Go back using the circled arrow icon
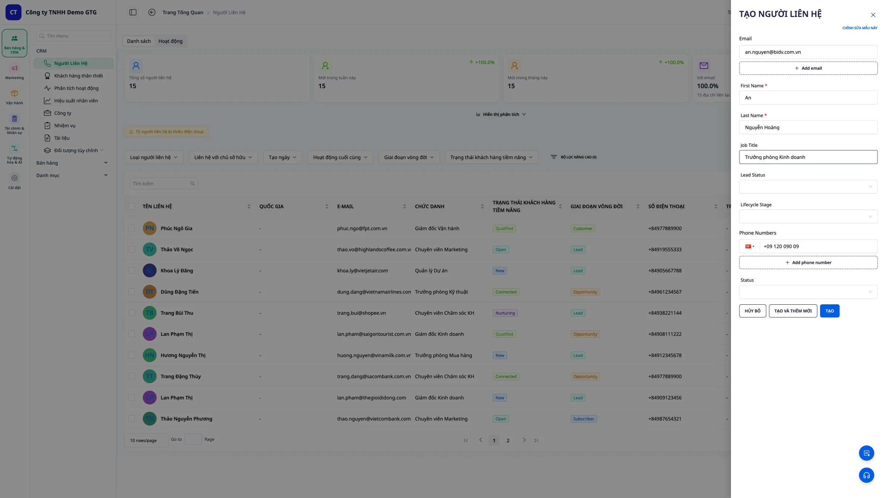886x498 pixels. (152, 12)
